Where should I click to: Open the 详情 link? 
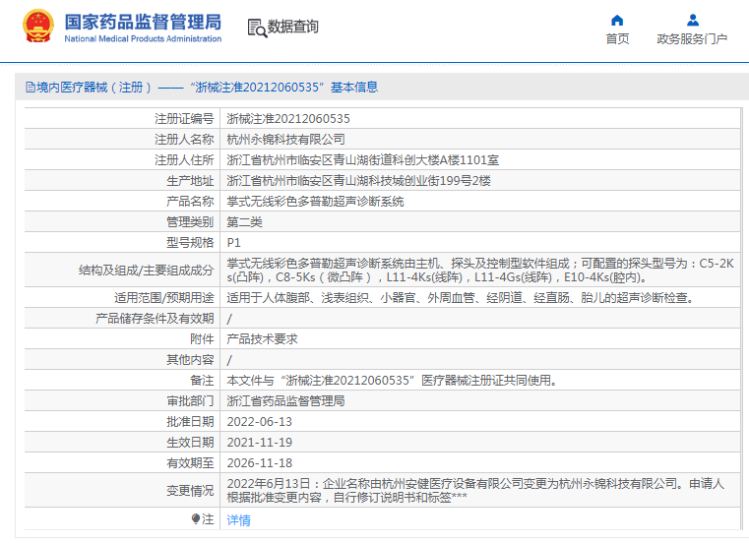239,520
